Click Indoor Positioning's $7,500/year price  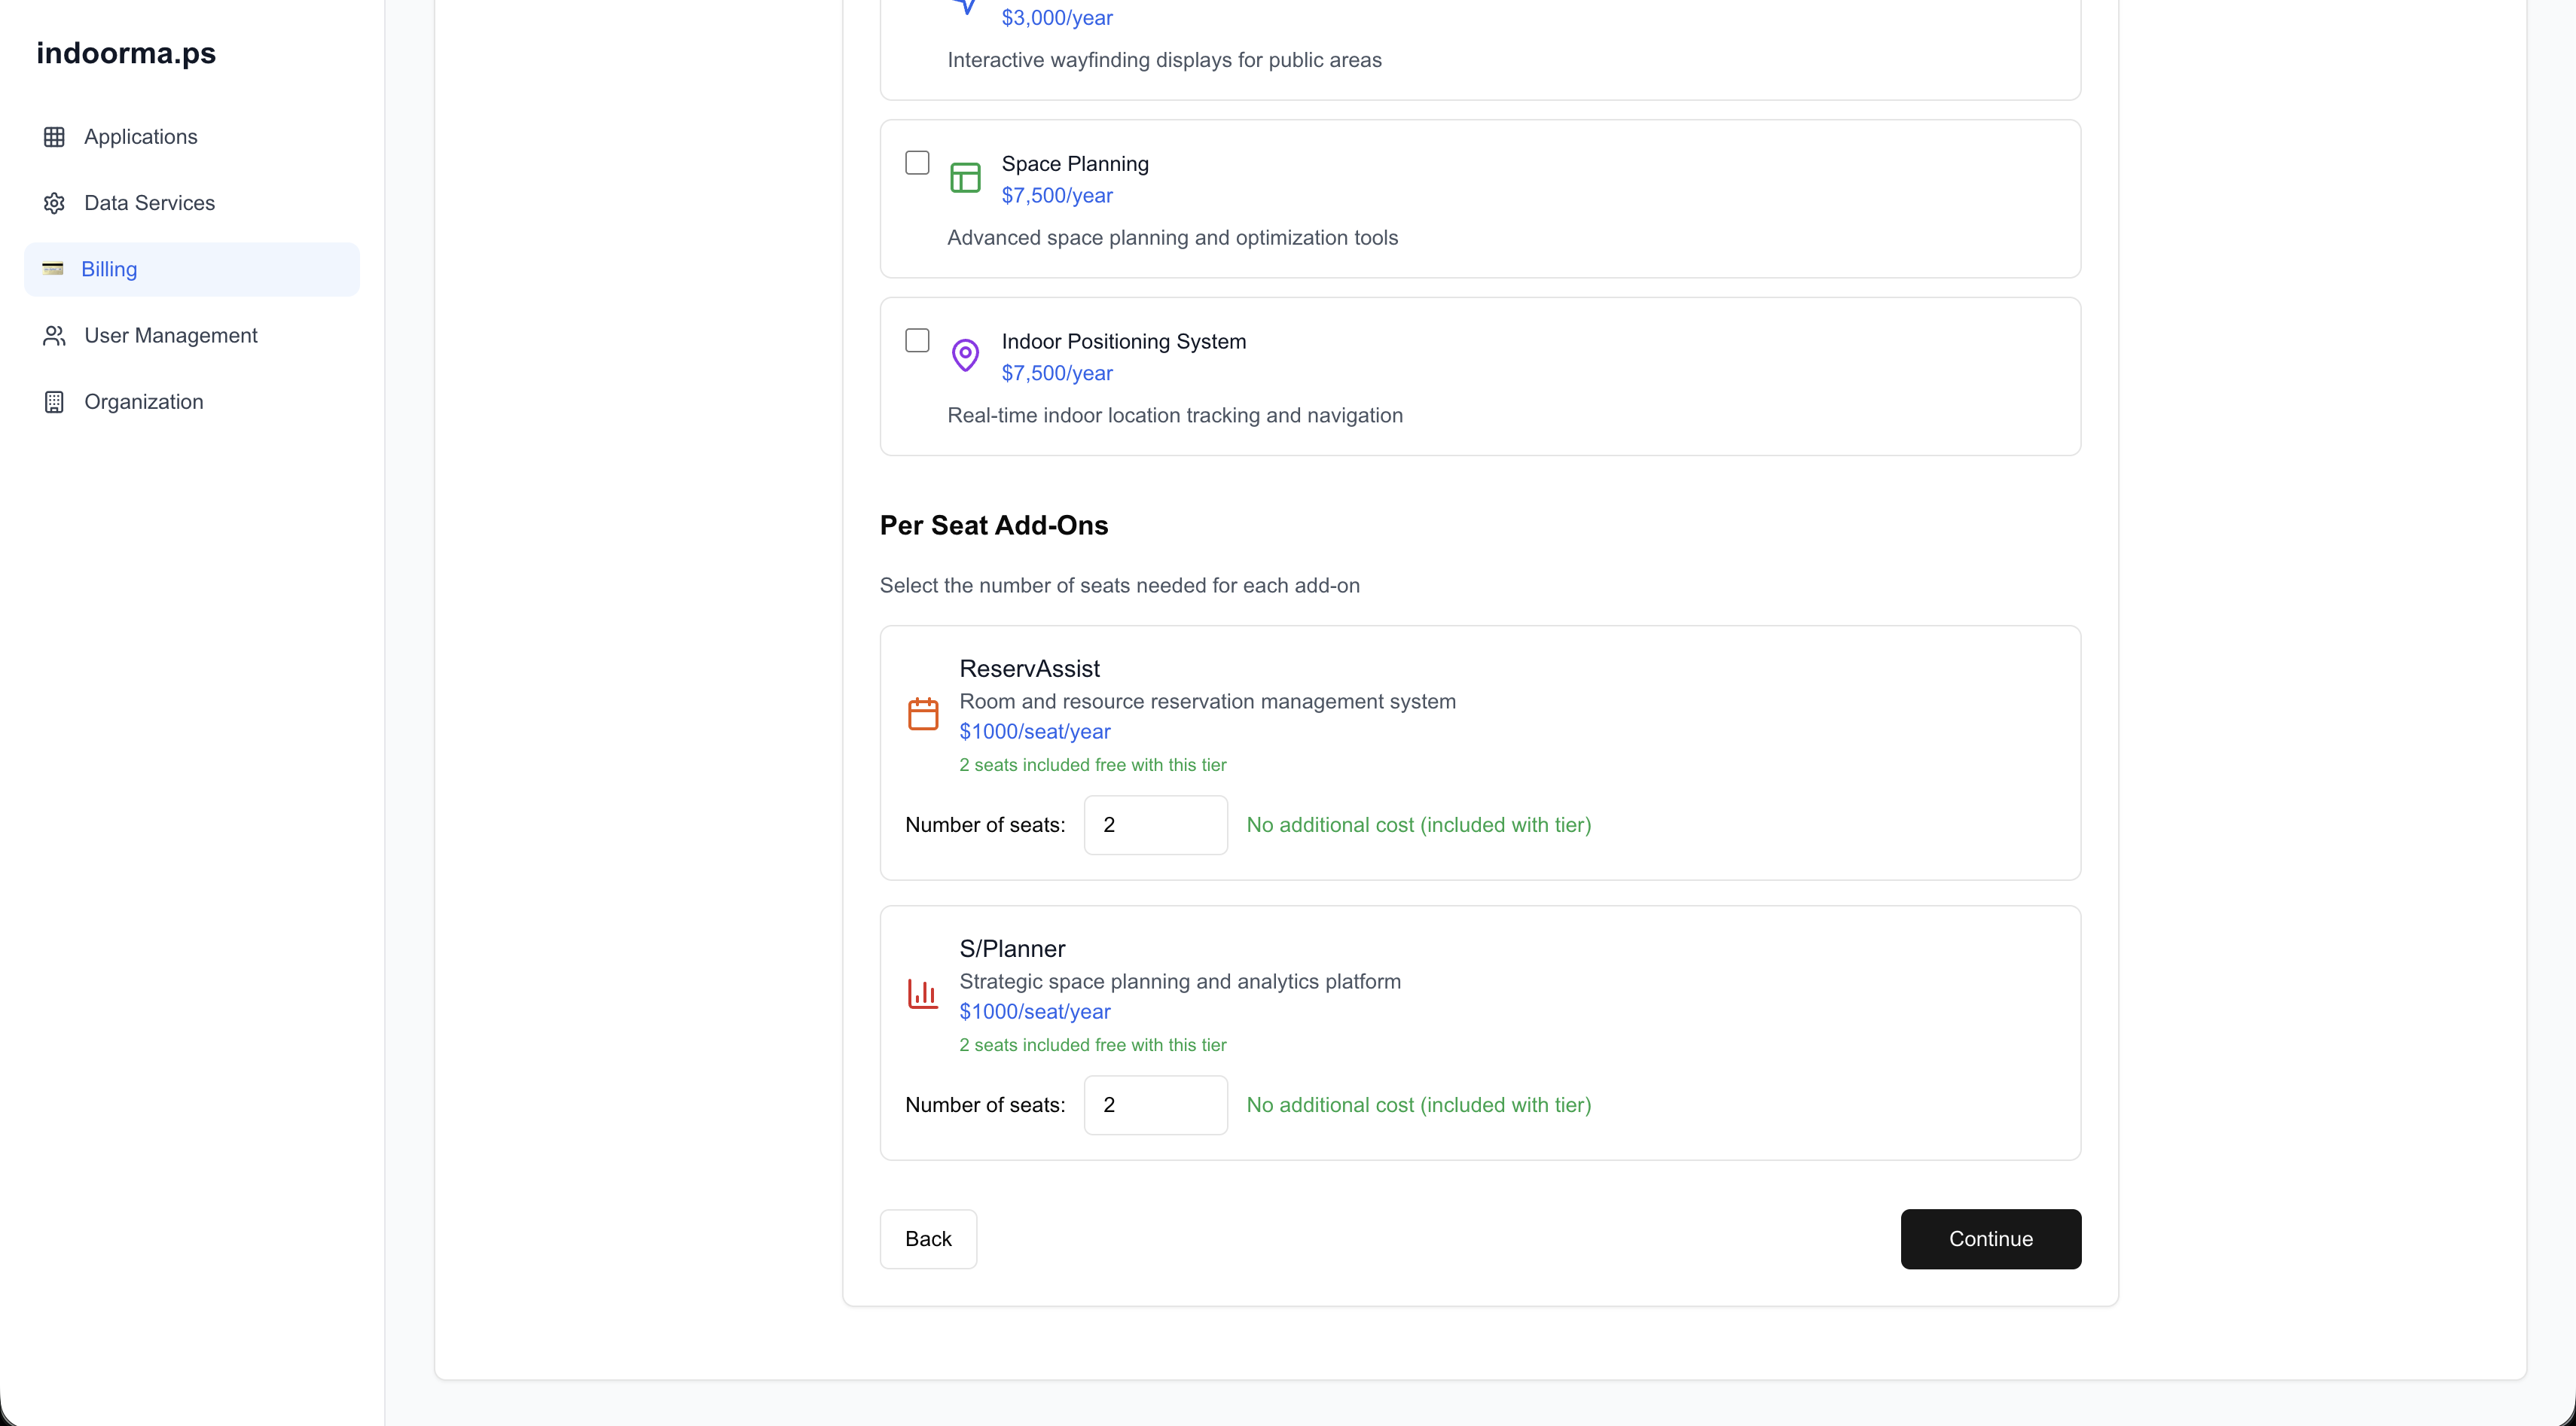[1057, 373]
